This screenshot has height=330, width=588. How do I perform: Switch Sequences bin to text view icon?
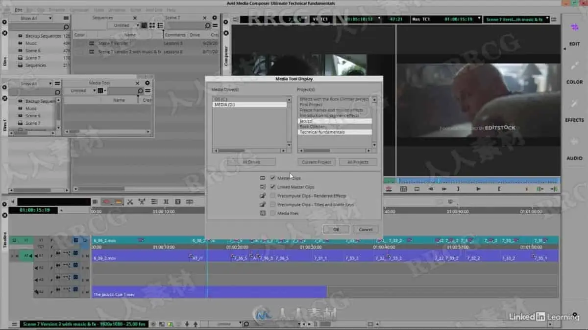click(x=145, y=25)
